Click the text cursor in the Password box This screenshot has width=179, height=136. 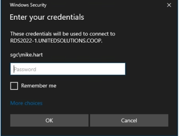(x=14, y=69)
